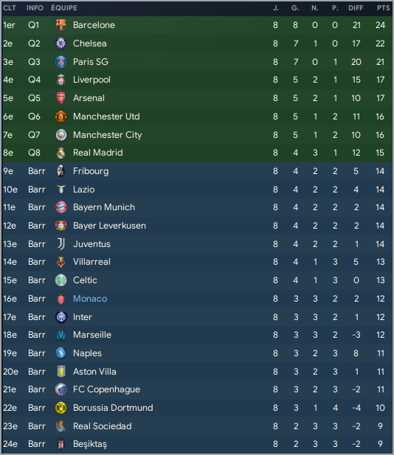
Task: Open the Real Madrid team name
Action: point(98,153)
